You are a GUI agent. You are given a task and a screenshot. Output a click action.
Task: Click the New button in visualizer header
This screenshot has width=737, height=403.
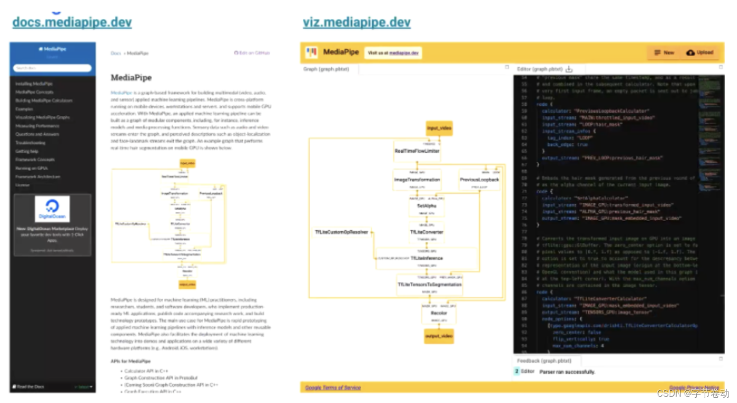[x=664, y=52]
